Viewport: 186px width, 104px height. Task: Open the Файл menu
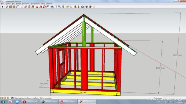click(x=3, y=4)
